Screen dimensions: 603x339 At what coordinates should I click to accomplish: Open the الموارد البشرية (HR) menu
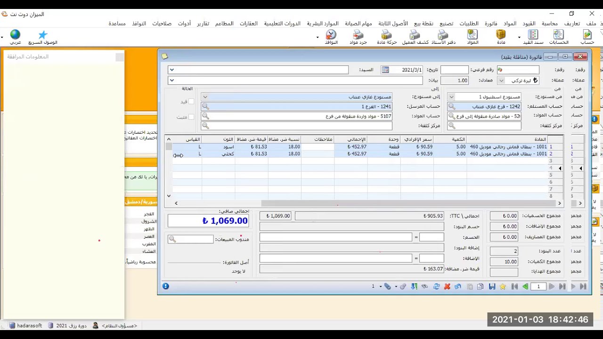coord(323,24)
